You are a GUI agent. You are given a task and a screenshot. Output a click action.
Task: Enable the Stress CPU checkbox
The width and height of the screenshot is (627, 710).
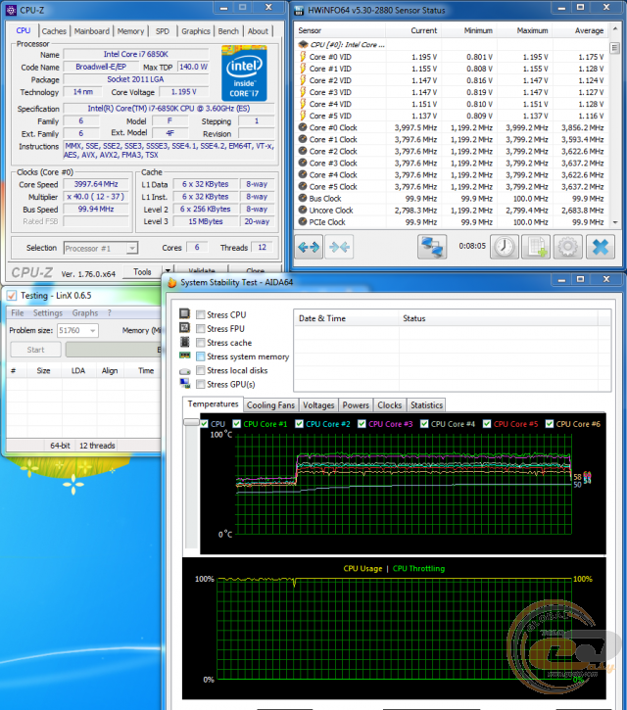coord(200,314)
